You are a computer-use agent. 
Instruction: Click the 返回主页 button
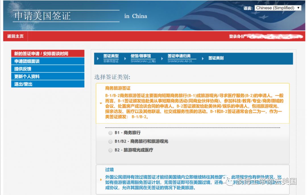pyautogui.click(x=15, y=36)
